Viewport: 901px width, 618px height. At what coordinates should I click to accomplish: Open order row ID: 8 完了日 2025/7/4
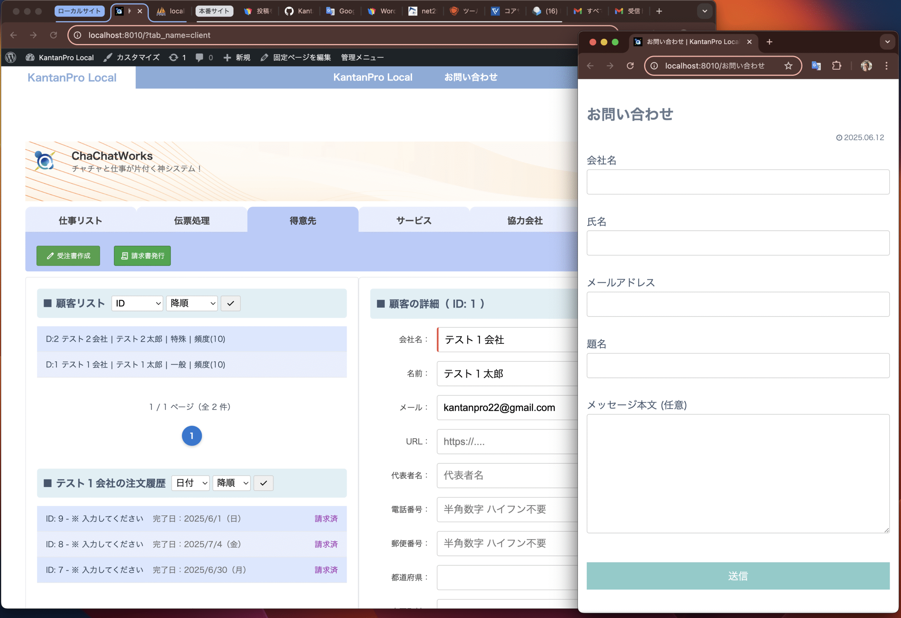192,544
